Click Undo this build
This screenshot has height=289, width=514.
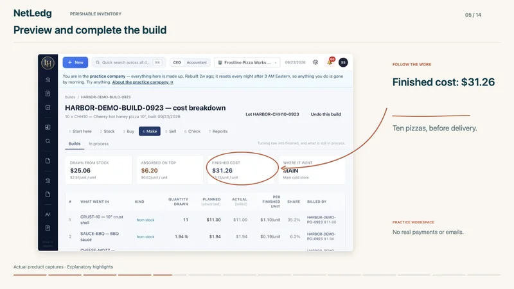[x=326, y=114]
